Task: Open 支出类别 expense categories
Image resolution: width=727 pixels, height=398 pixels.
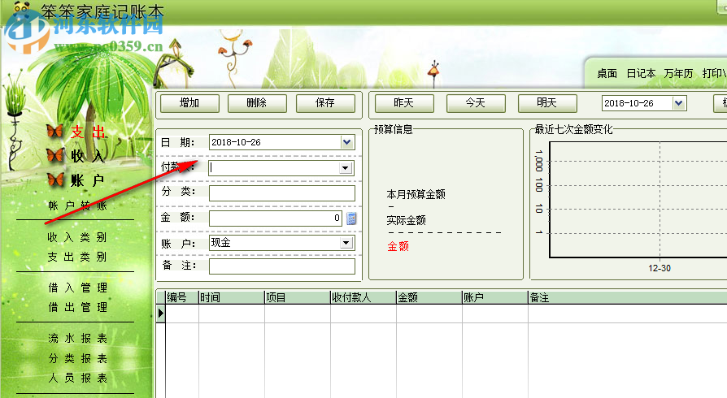Action: [77, 257]
